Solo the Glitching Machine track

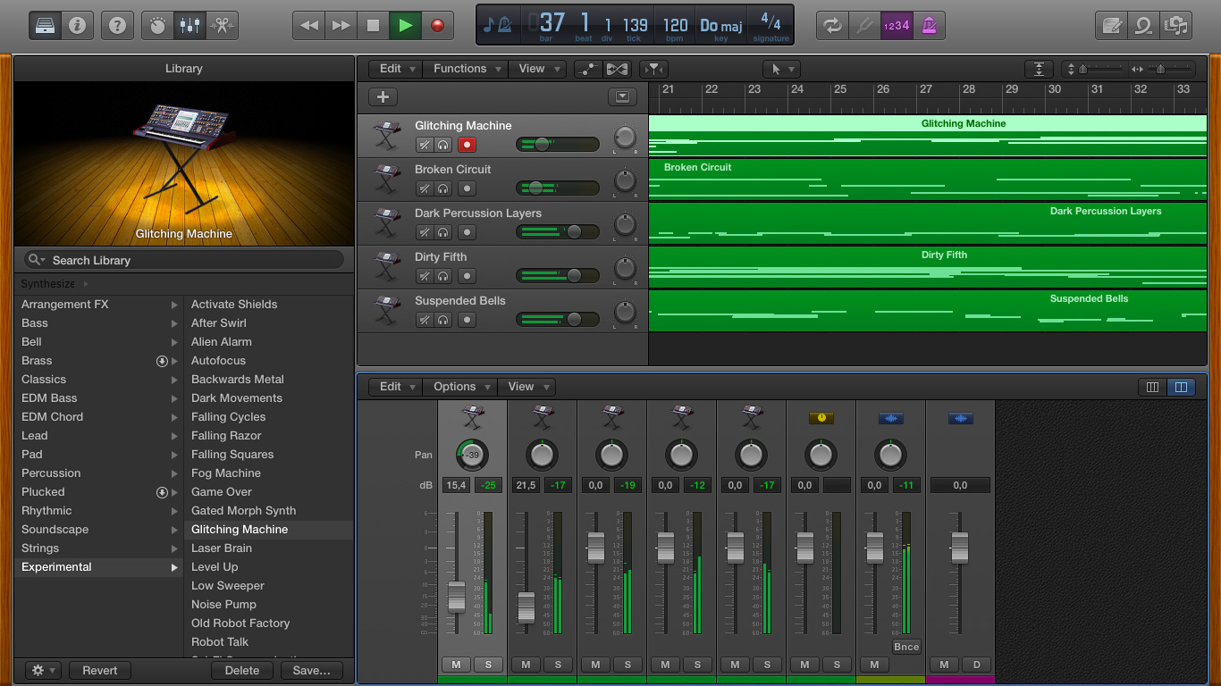pos(443,145)
